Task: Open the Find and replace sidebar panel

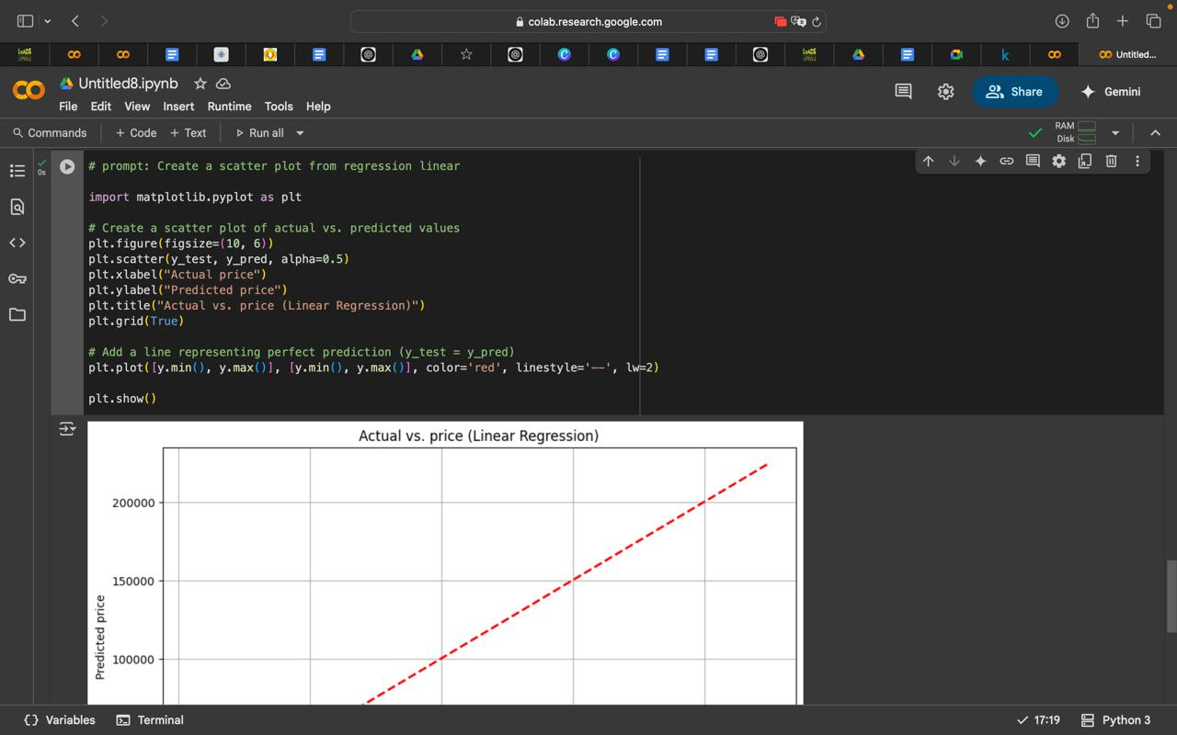Action: click(x=17, y=207)
